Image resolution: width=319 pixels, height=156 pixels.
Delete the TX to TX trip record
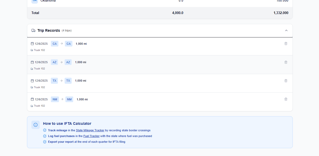coord(286,81)
